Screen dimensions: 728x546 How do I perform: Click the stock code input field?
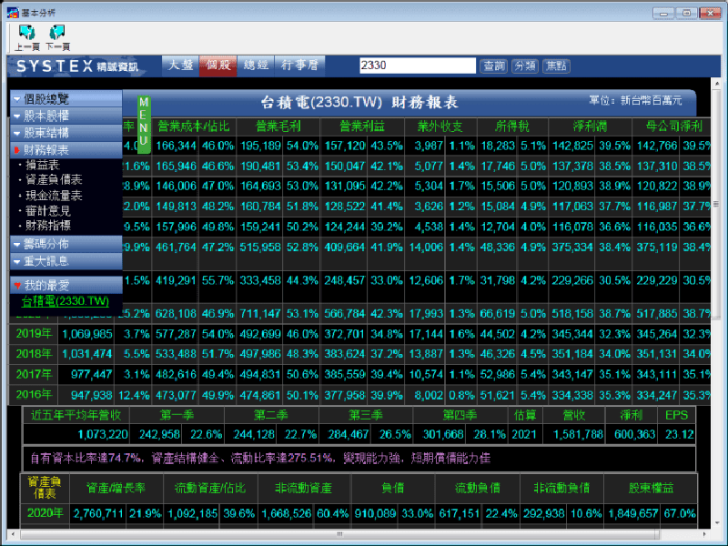(x=417, y=66)
